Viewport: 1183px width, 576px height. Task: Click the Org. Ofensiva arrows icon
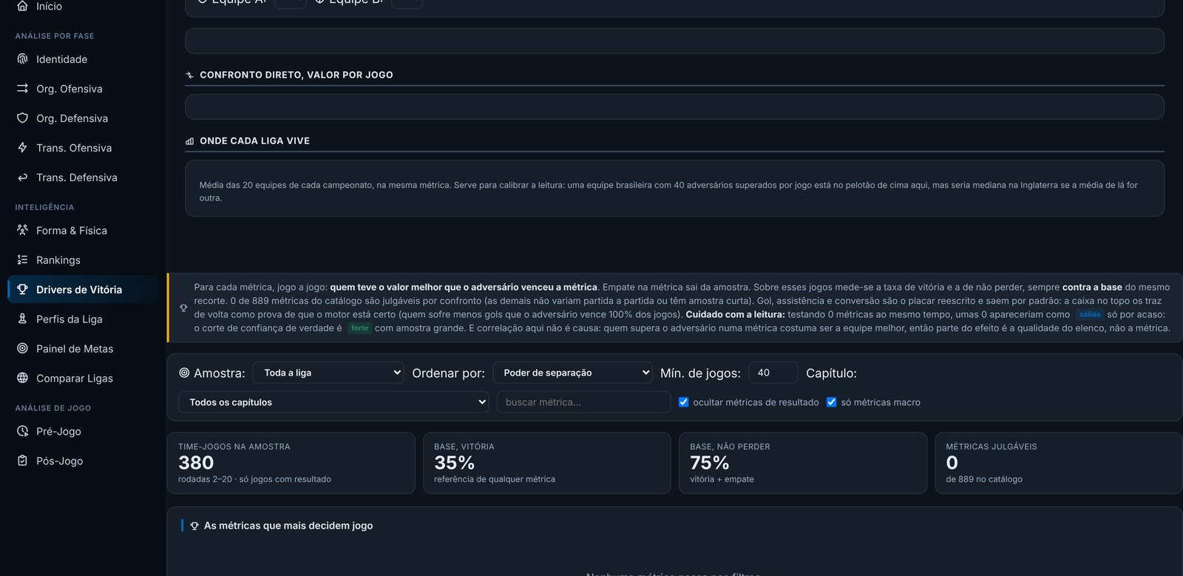point(22,89)
